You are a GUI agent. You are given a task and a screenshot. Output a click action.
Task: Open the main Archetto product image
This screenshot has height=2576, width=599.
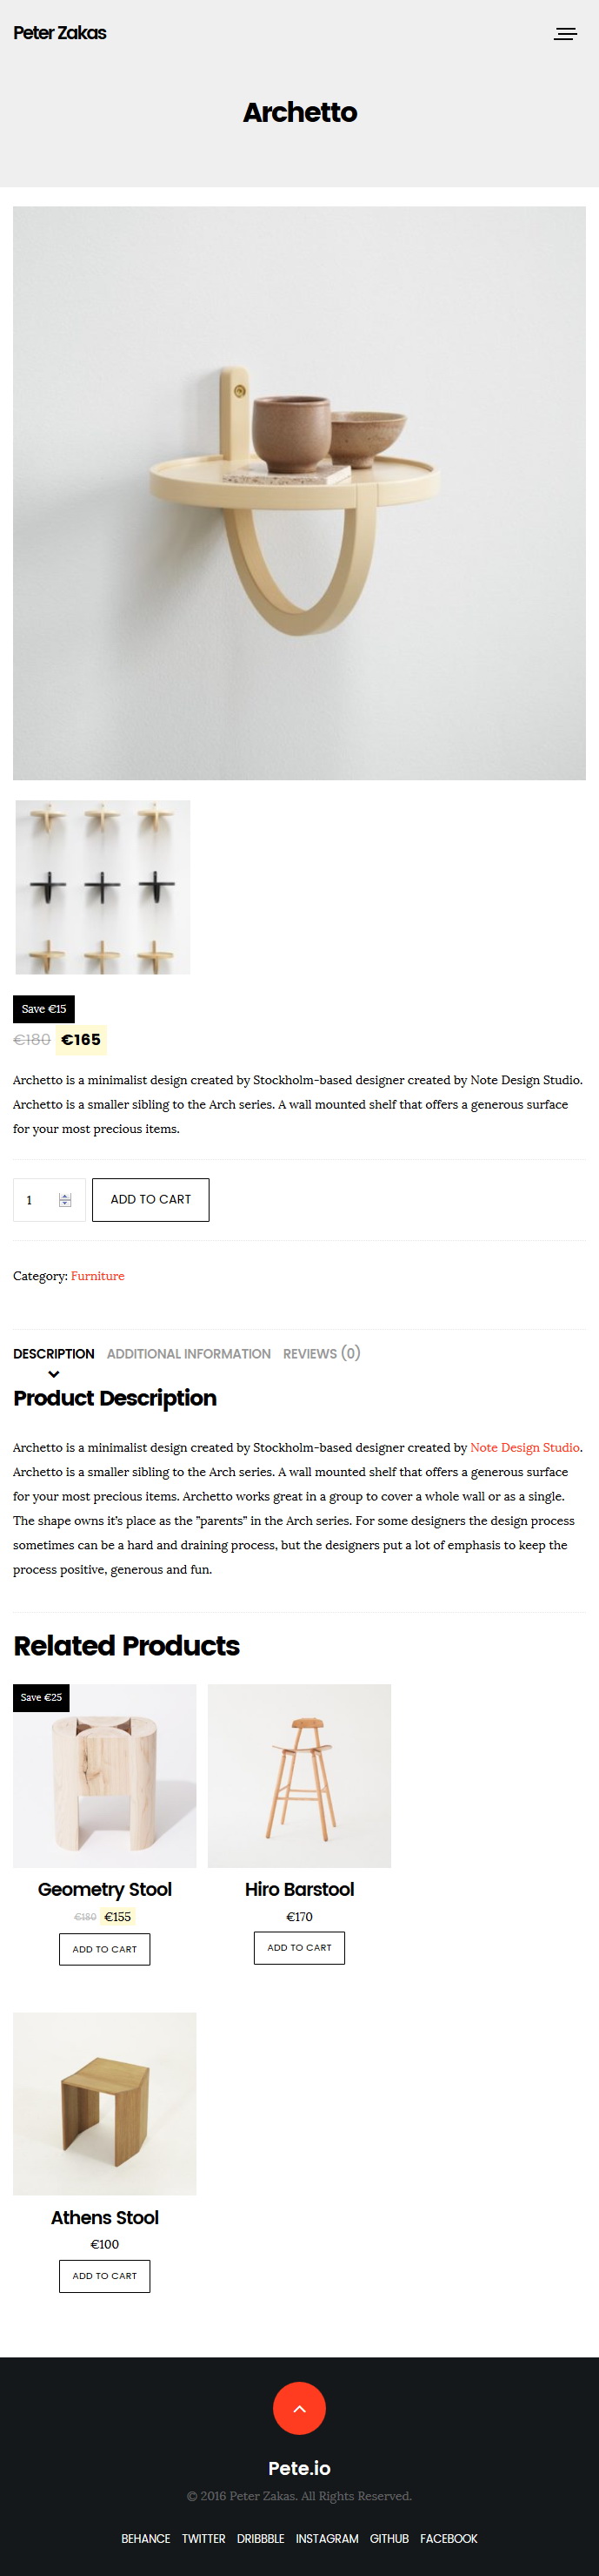[x=299, y=493]
